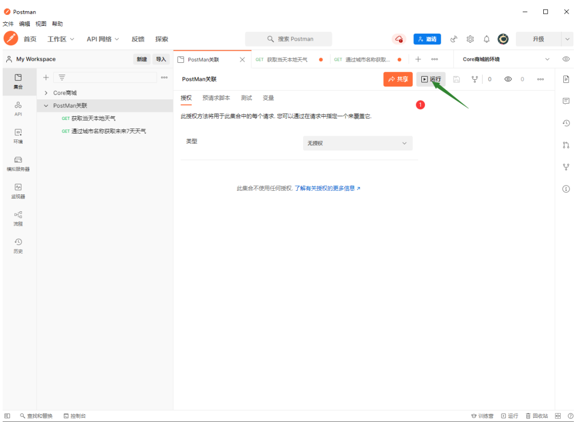The width and height of the screenshot is (576, 422).
Task: Open the notifications bell icon
Action: coord(486,39)
